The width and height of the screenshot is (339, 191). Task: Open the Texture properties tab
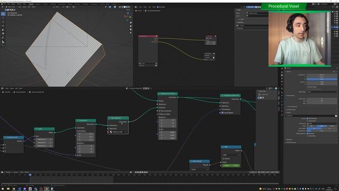tap(282, 115)
